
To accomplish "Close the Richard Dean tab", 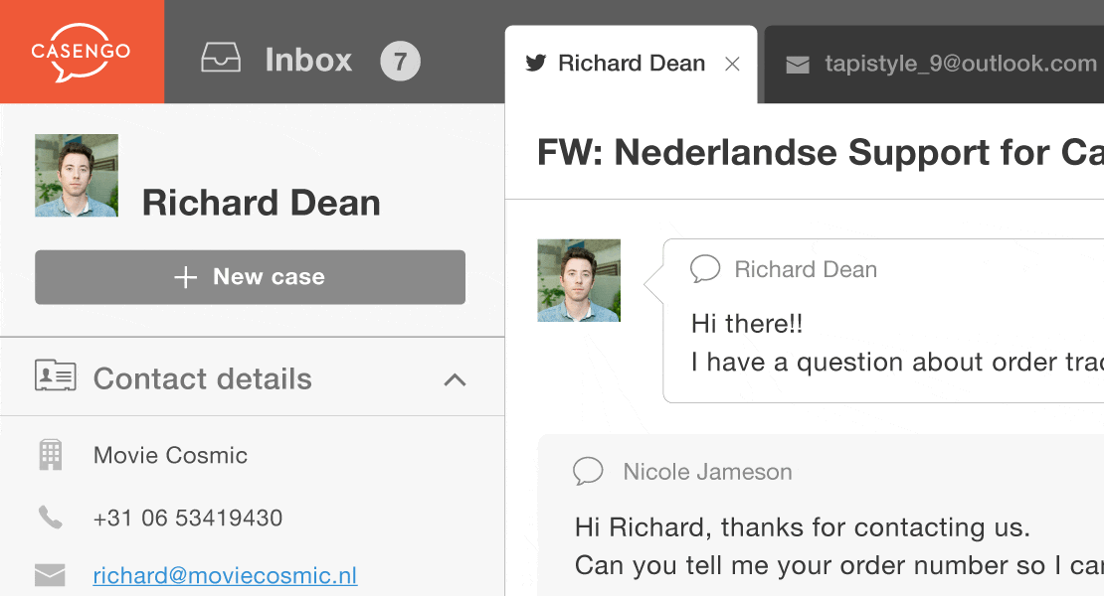I will click(x=732, y=65).
